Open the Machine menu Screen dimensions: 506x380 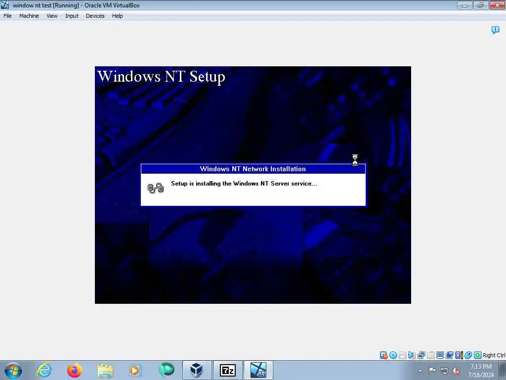pyautogui.click(x=29, y=16)
